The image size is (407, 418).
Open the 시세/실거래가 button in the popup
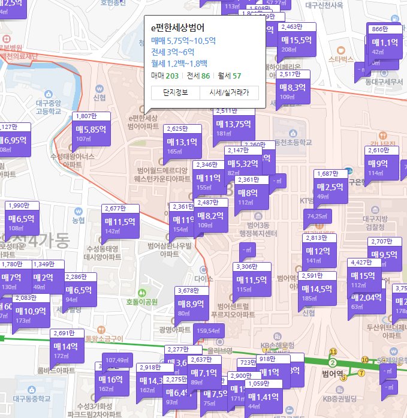[229, 93]
